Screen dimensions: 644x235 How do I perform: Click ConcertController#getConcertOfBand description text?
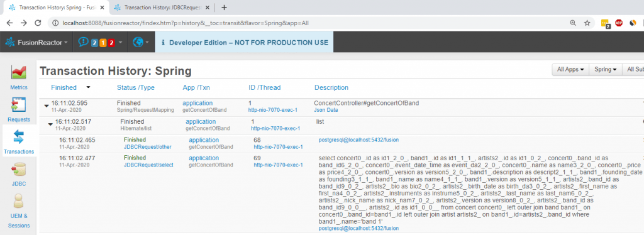point(367,103)
